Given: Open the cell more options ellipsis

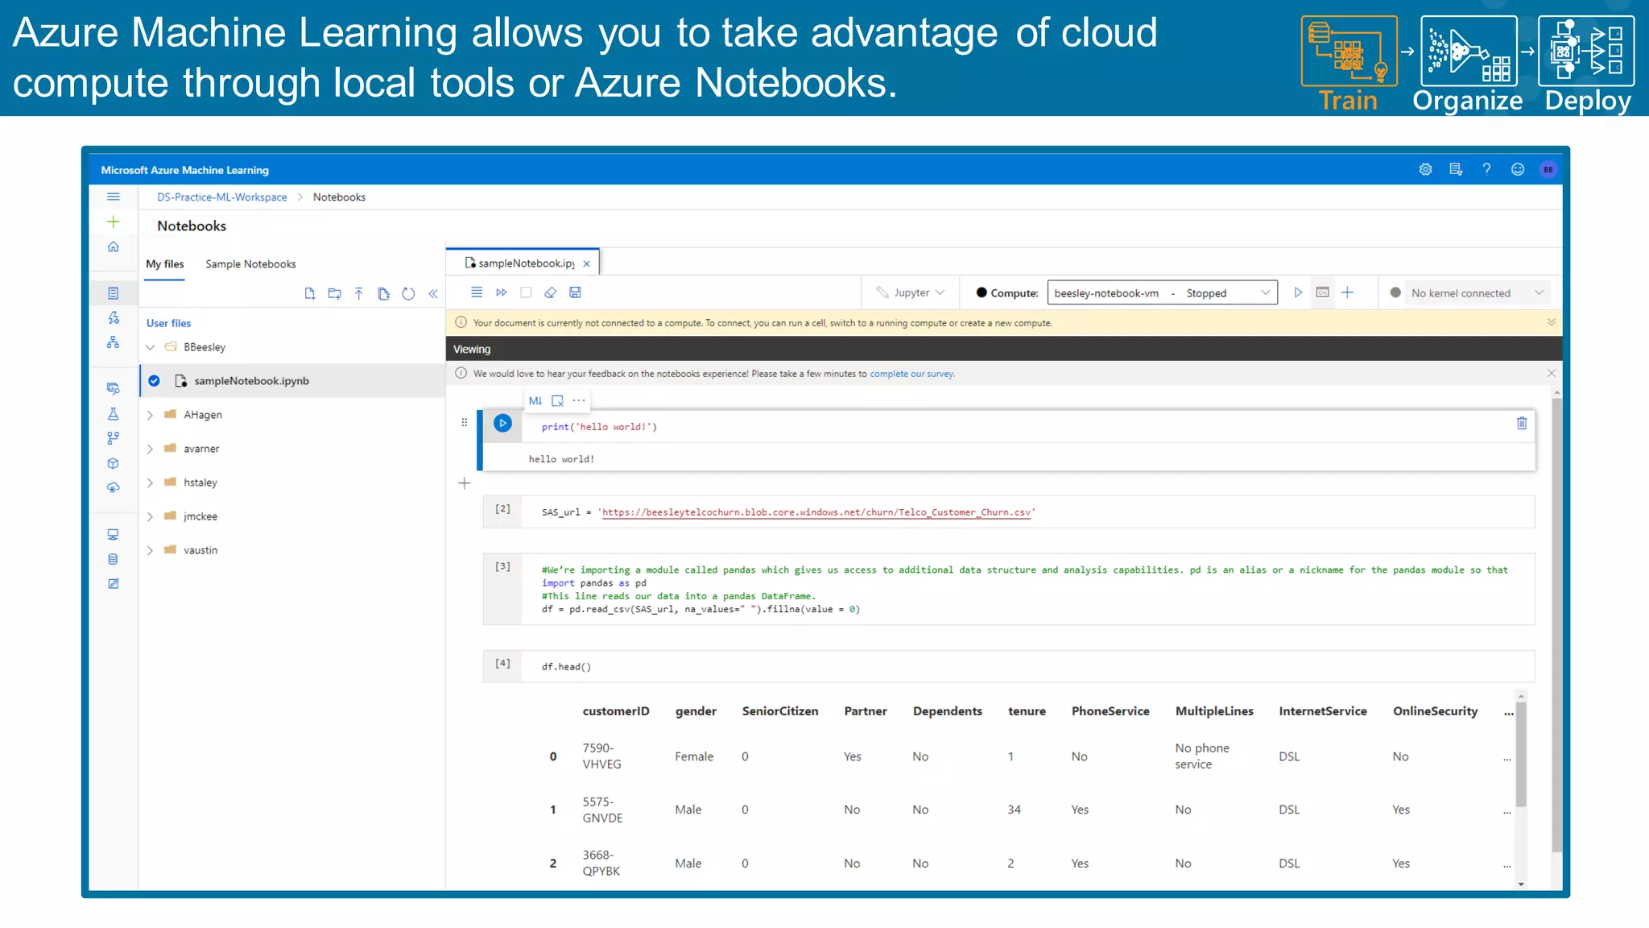Looking at the screenshot, I should coord(579,400).
